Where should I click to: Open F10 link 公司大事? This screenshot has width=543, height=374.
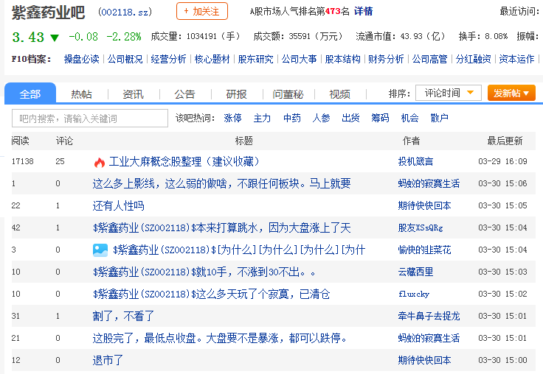[x=300, y=59]
